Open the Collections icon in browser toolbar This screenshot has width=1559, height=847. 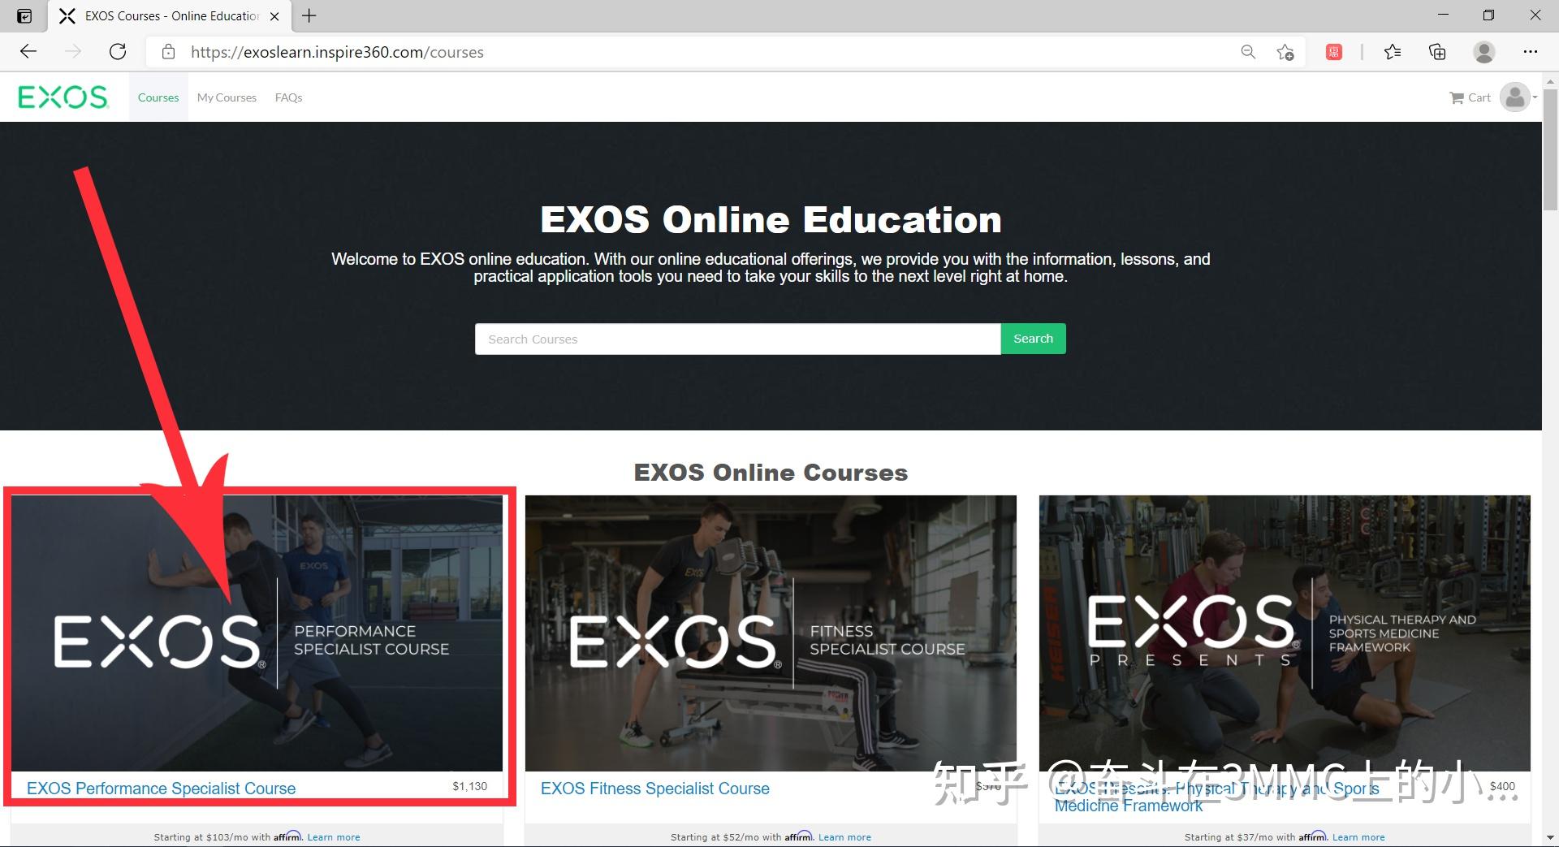point(1436,51)
